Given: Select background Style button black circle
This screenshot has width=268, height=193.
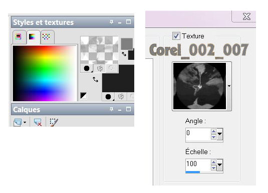Looking at the screenshot, I should [108, 97].
